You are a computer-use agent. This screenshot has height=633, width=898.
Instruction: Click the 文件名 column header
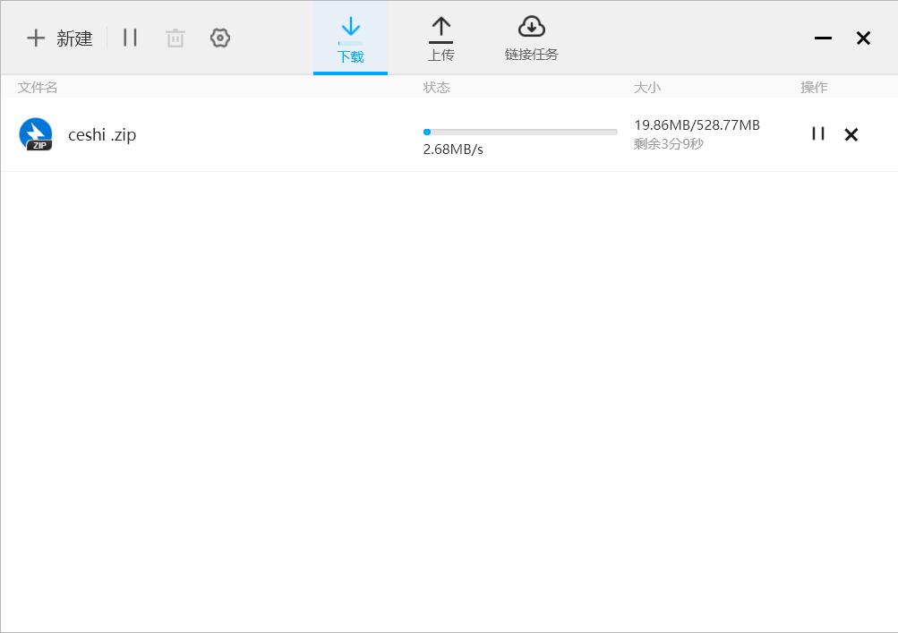[x=38, y=87]
